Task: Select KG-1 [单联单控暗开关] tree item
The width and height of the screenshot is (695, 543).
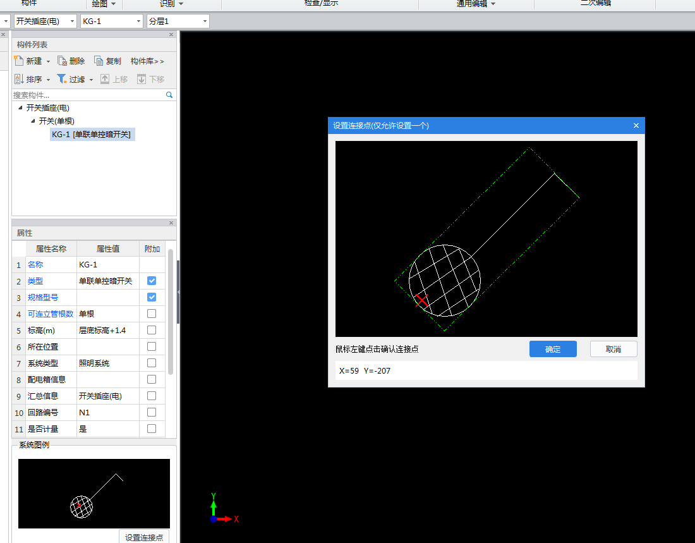Action: click(92, 135)
